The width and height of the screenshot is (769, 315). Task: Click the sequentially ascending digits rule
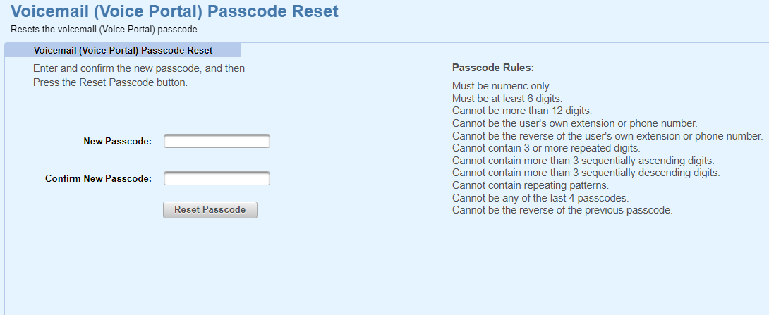(x=583, y=161)
